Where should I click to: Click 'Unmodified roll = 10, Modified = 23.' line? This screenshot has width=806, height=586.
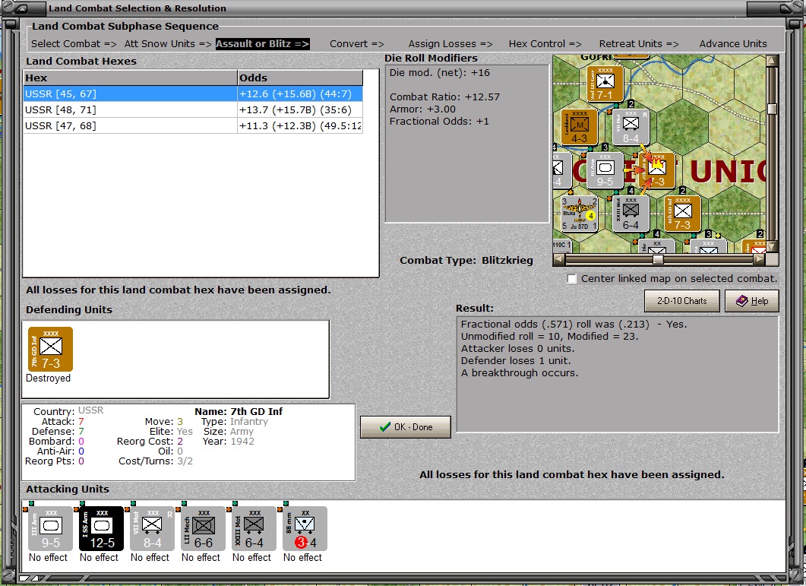549,337
